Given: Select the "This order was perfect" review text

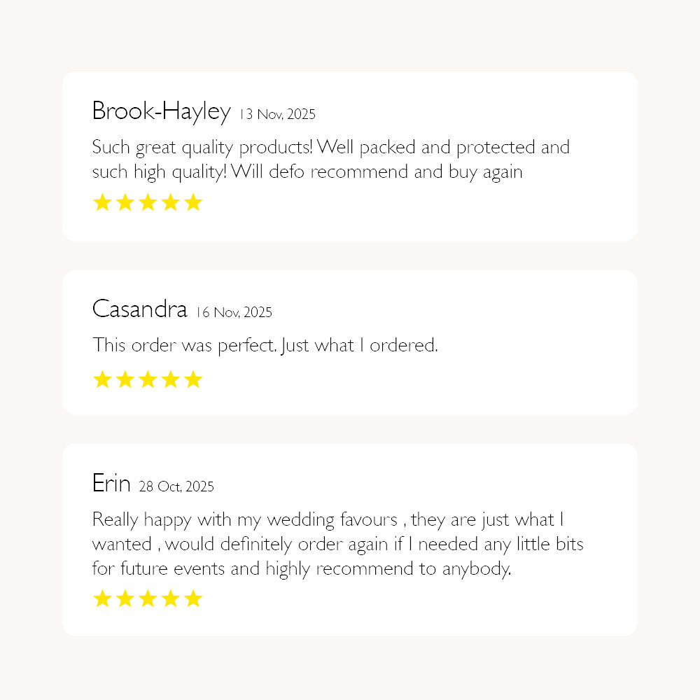Looking at the screenshot, I should [265, 345].
